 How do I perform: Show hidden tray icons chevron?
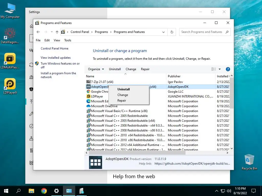click(216, 191)
